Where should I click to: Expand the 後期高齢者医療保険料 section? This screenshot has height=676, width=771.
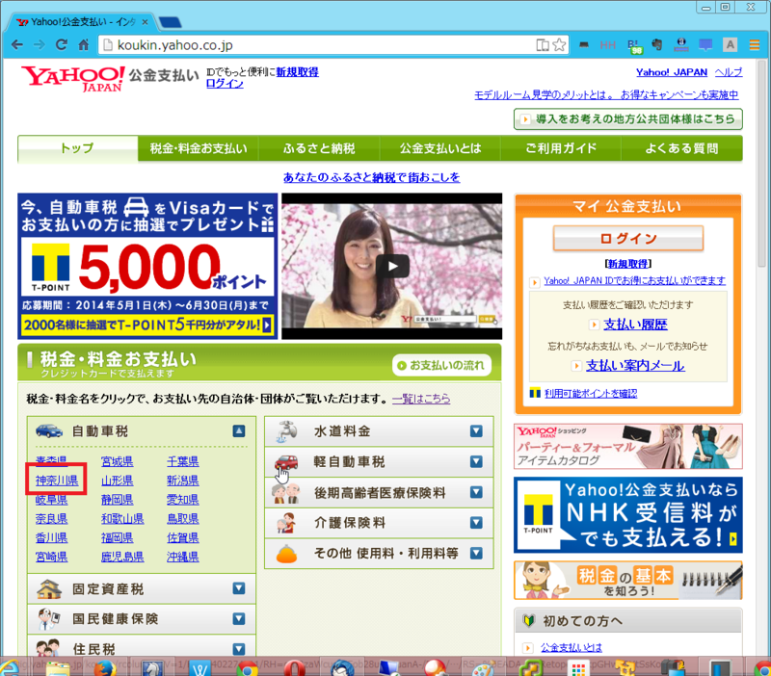(476, 492)
